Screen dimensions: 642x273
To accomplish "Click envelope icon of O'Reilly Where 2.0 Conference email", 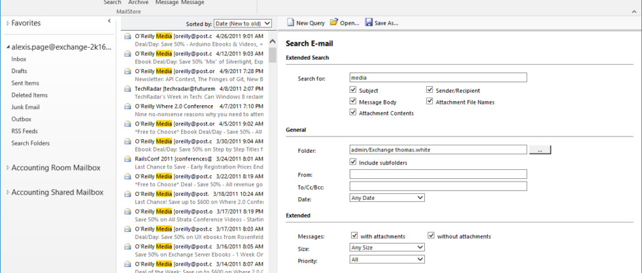I will [127, 106].
